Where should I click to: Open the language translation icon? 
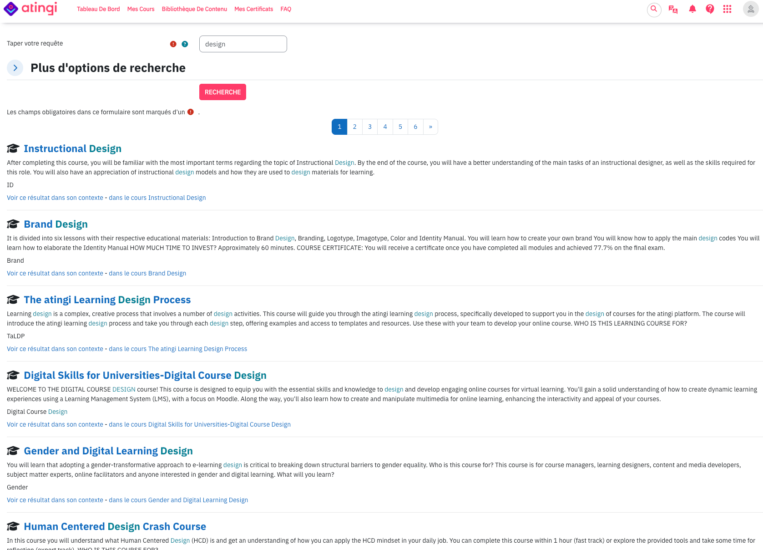click(673, 9)
